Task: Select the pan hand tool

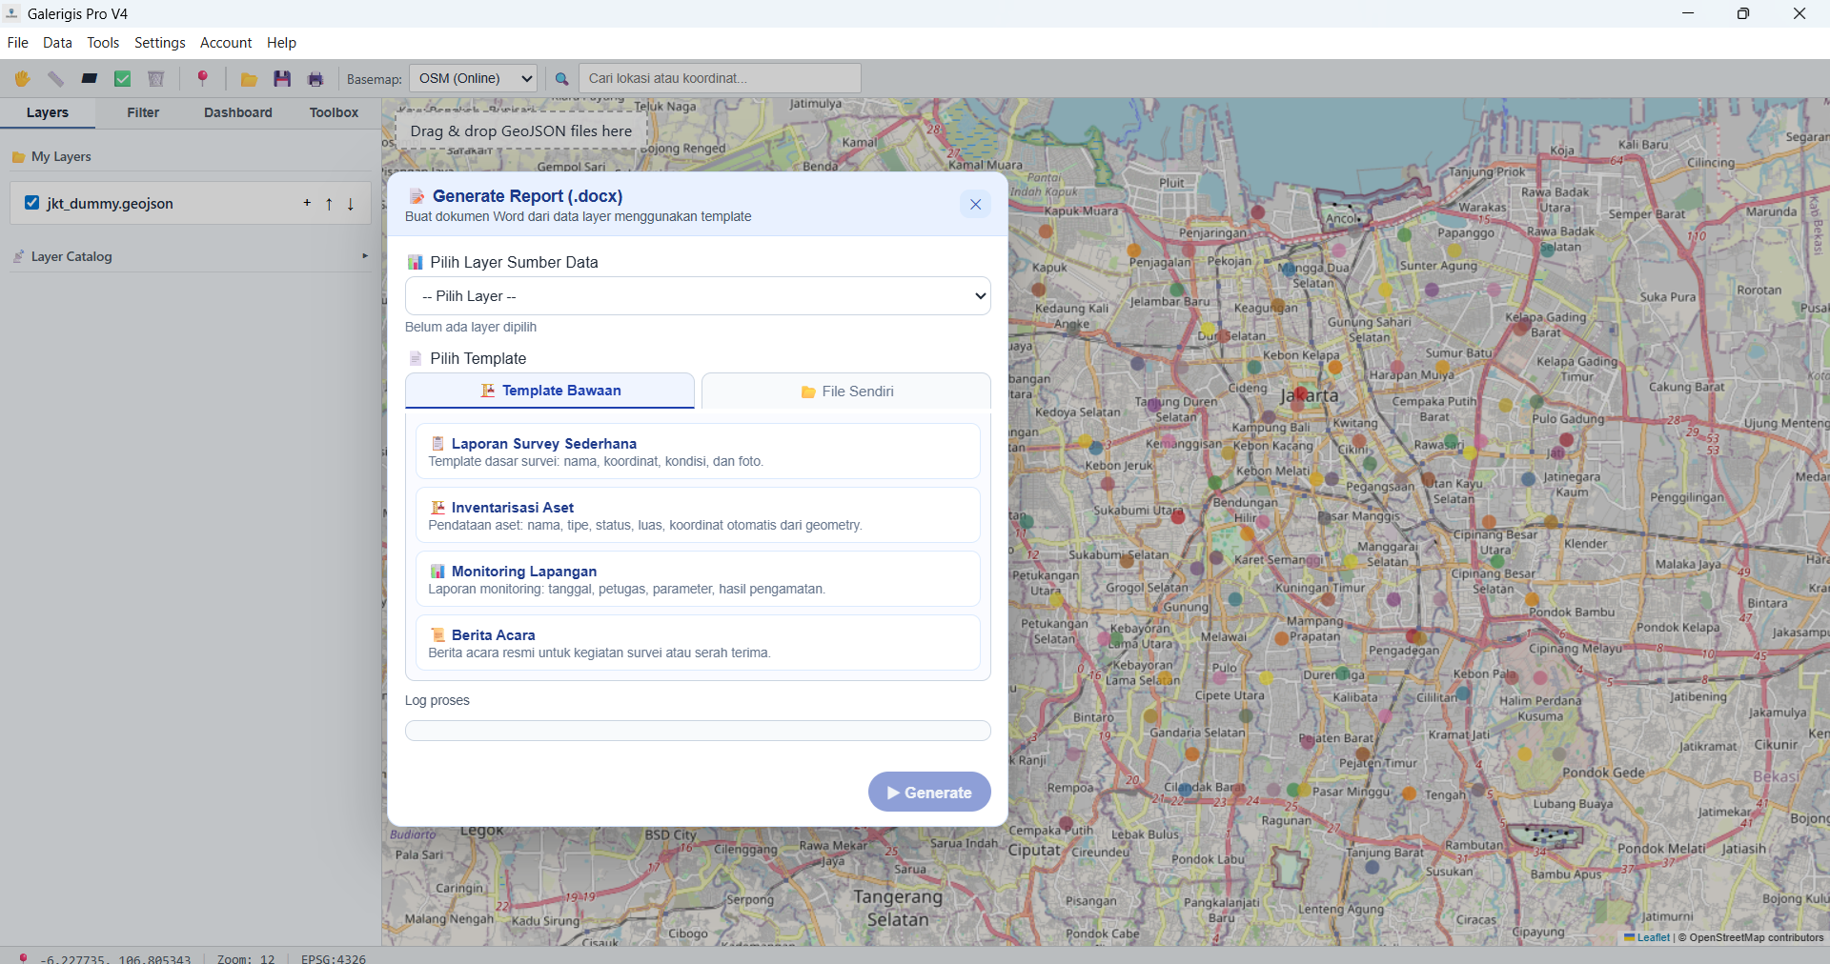Action: [22, 79]
